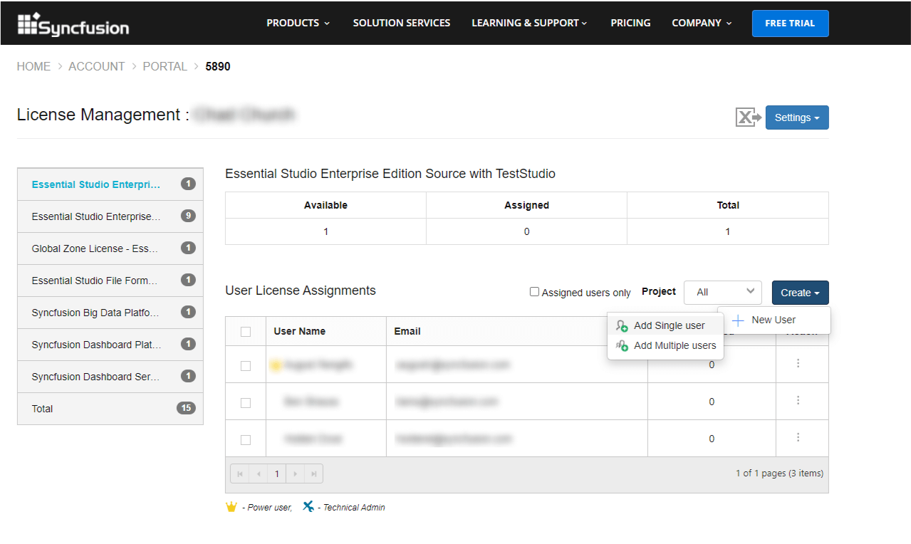Choose Add Single user menu option
Viewport: 911px width, 544px height.
tap(669, 325)
